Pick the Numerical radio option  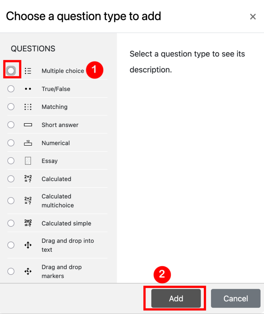[11, 143]
